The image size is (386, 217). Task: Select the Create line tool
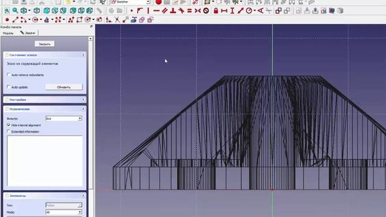point(15,20)
